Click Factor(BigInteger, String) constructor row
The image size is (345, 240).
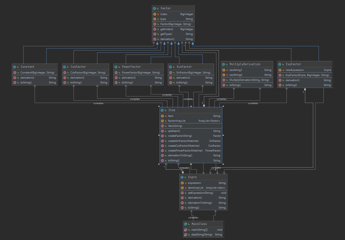click(x=173, y=24)
